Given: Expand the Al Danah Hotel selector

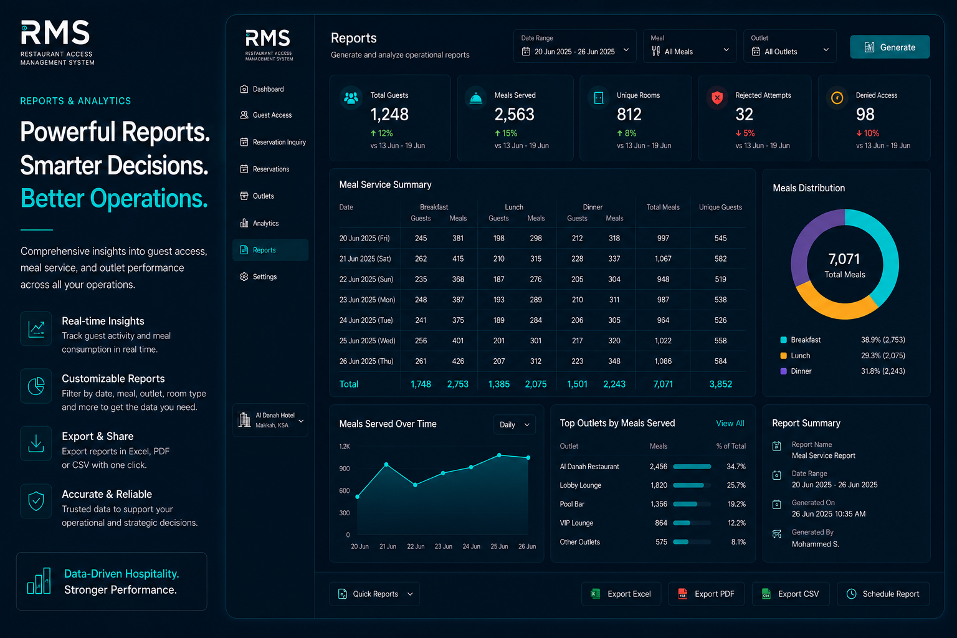Looking at the screenshot, I should coord(270,420).
